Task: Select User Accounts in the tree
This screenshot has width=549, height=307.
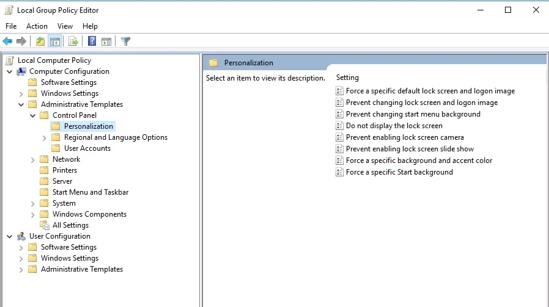Action: pyautogui.click(x=87, y=148)
